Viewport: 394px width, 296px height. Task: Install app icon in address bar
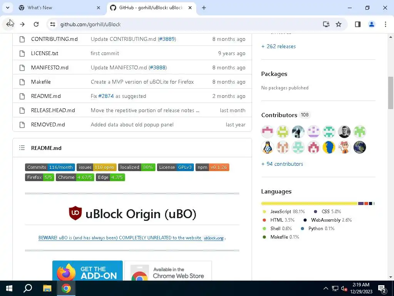pyautogui.click(x=326, y=24)
